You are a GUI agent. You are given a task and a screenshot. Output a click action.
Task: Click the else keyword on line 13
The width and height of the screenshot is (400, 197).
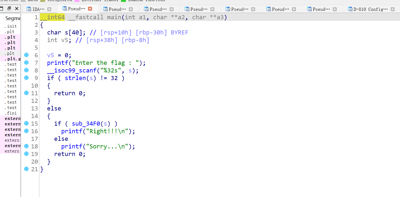point(54,109)
